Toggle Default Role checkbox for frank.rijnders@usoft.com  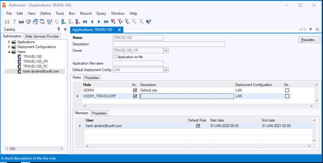coord(198,126)
